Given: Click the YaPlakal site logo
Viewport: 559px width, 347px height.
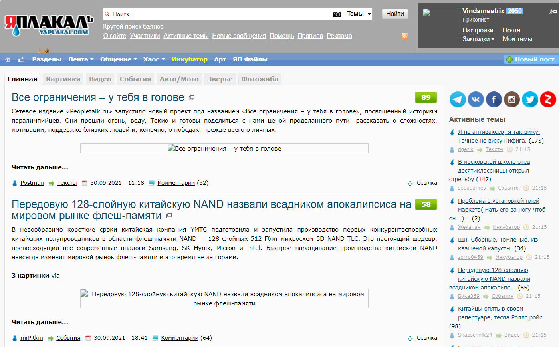Looking at the screenshot, I should pyautogui.click(x=49, y=26).
